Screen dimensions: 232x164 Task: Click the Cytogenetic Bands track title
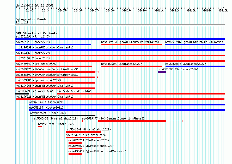point(31,19)
